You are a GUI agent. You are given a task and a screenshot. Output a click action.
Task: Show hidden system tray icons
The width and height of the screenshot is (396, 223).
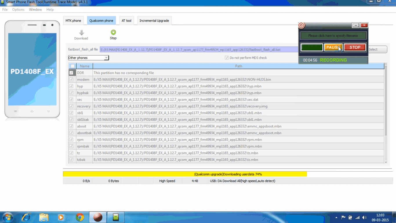[336, 217]
